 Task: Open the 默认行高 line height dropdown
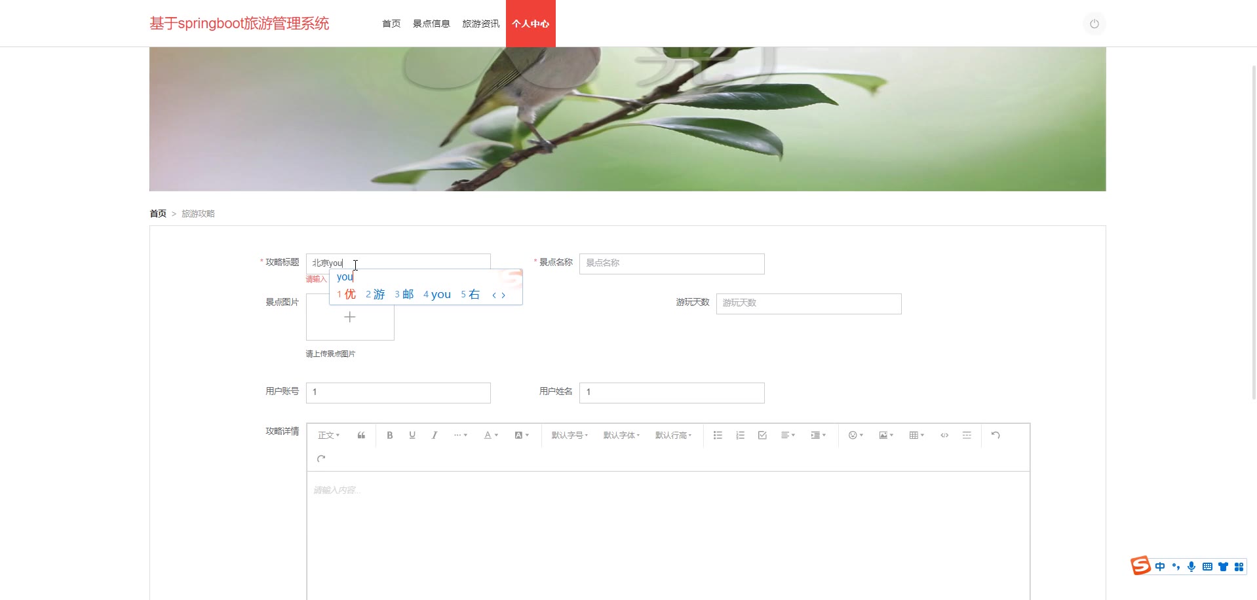pos(673,436)
